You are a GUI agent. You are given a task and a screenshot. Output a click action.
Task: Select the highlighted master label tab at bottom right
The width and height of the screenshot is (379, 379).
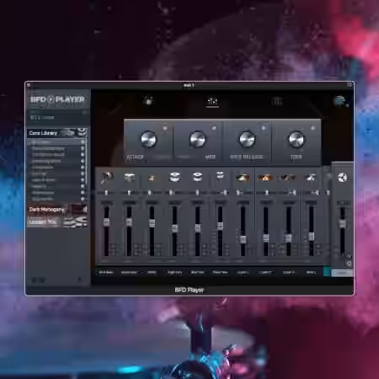click(x=341, y=273)
